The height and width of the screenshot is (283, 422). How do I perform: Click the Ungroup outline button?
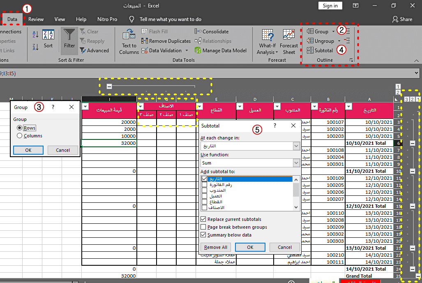pyautogui.click(x=321, y=41)
